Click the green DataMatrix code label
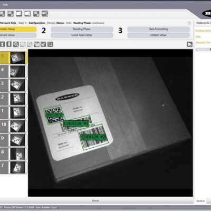211x211 pixels. point(54,115)
